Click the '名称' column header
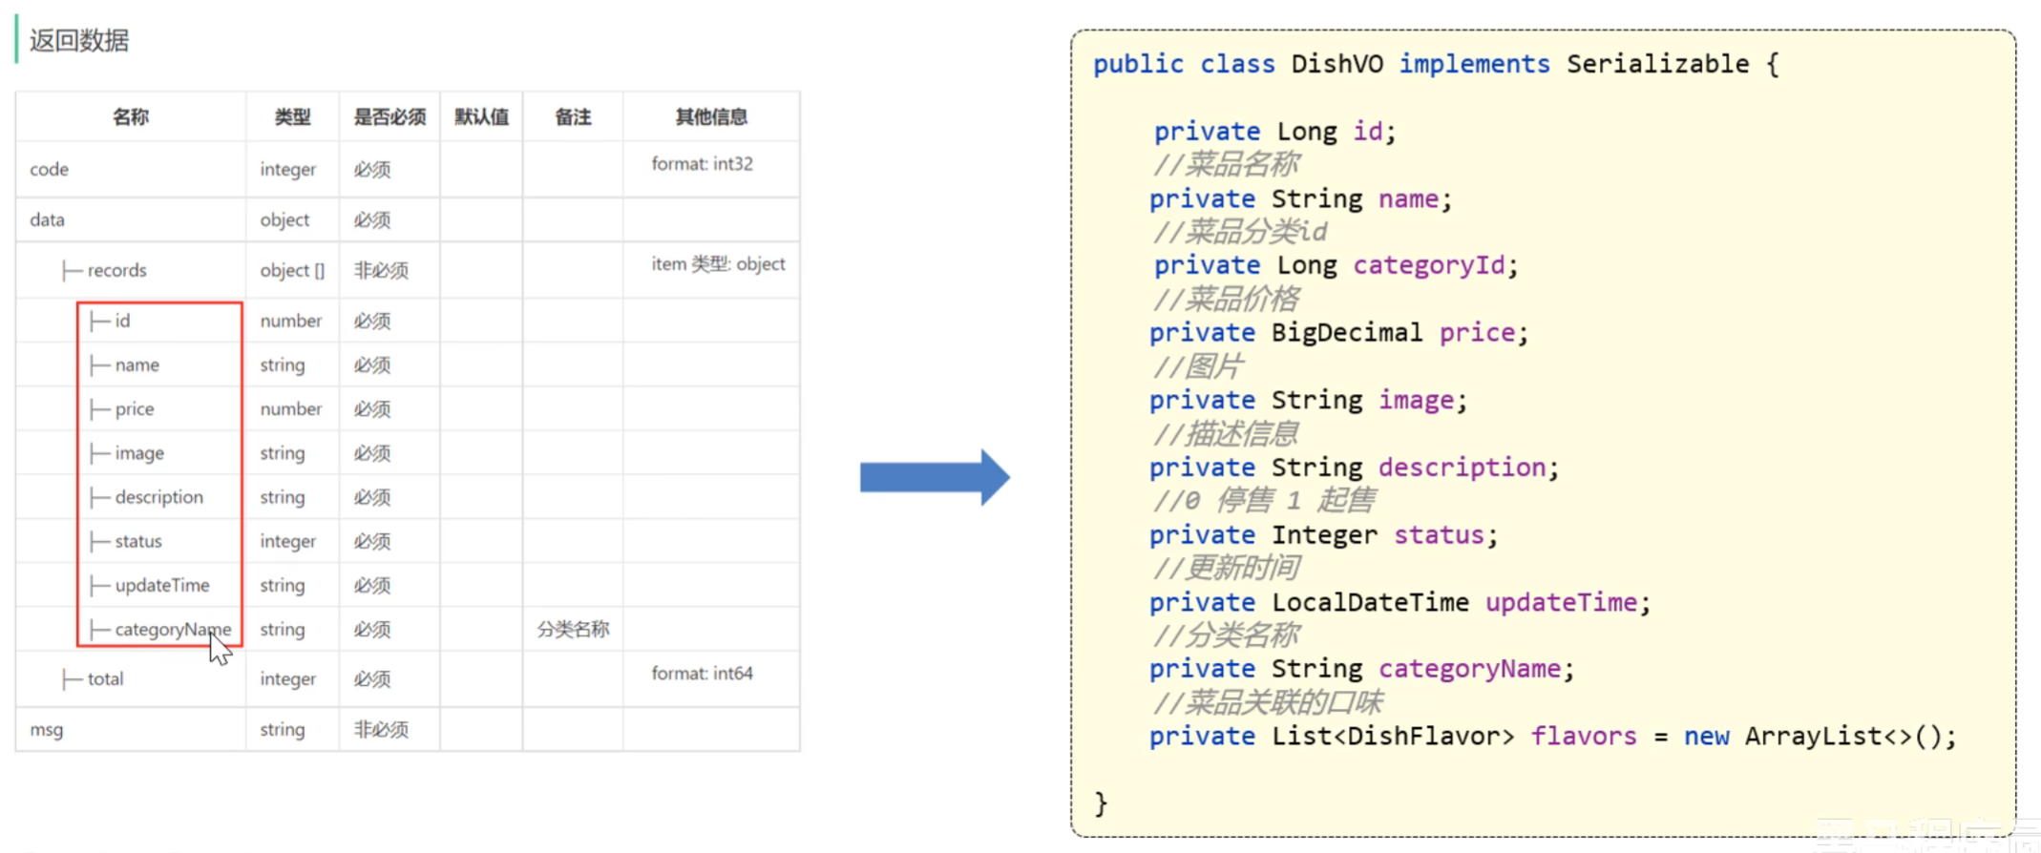The image size is (2041, 853). tap(131, 116)
